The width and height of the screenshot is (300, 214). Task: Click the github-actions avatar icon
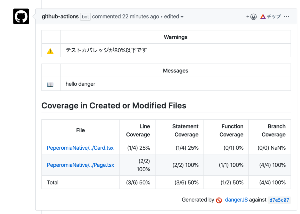[21, 16]
